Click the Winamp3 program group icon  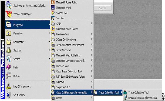click(x=53, y=82)
